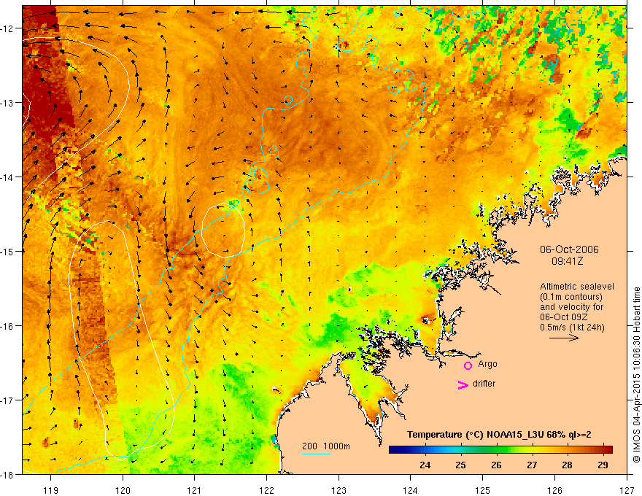This screenshot has height=496, width=642.
Task: Click the longitude axis label '121'
Action: point(195,490)
